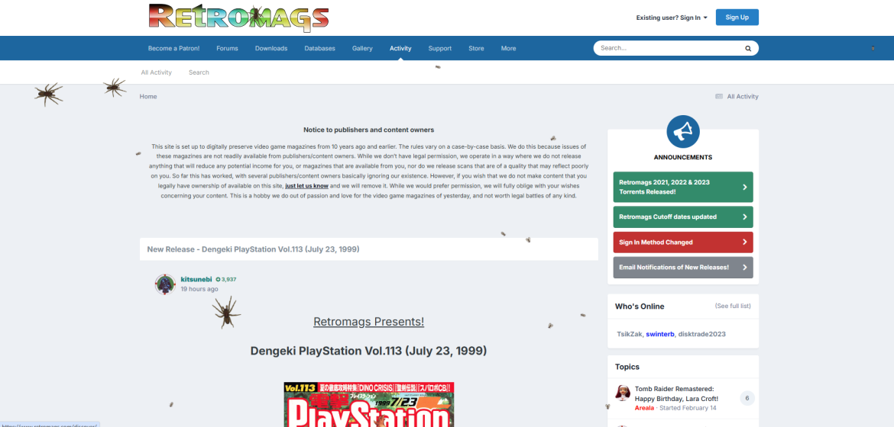
Task: Open the Gallery section
Action: click(x=363, y=48)
